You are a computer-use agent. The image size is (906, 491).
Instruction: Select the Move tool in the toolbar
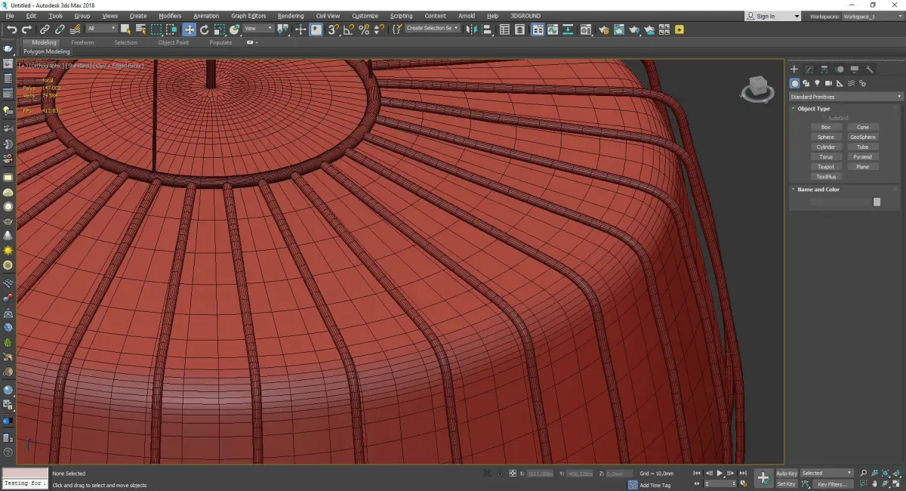pos(189,29)
